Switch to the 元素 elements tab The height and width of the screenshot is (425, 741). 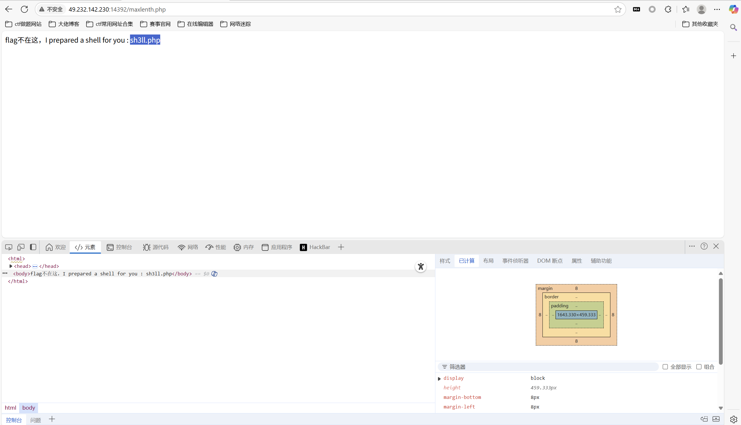click(x=85, y=247)
